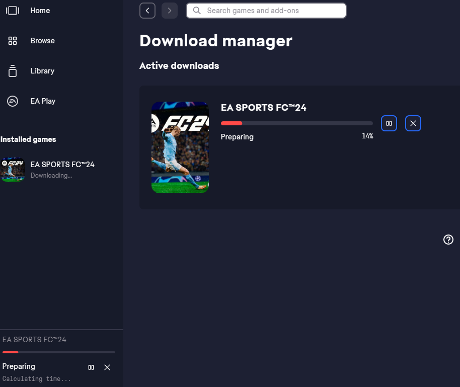
Task: Pause download from the bottom sidebar panel
Action: pyautogui.click(x=91, y=367)
